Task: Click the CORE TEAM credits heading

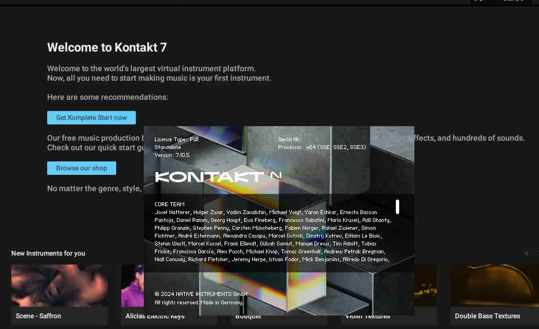Action: pos(170,204)
